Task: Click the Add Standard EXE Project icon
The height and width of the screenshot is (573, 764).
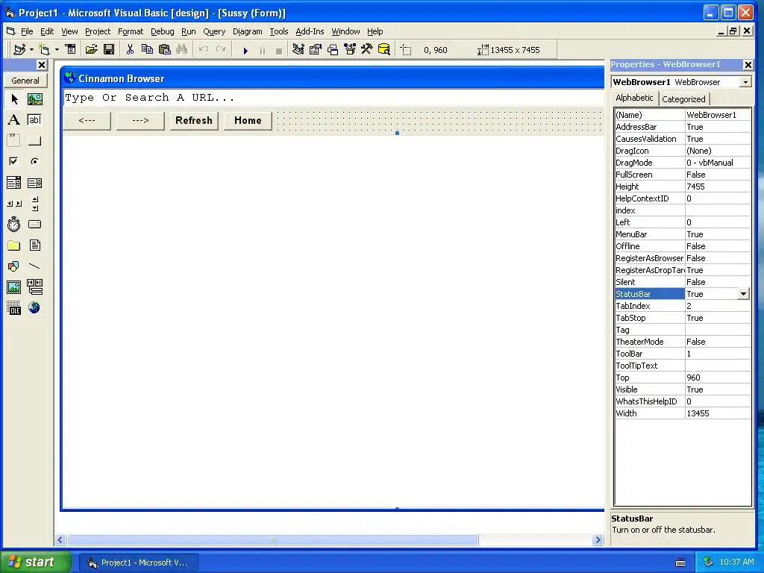Action: 19,50
